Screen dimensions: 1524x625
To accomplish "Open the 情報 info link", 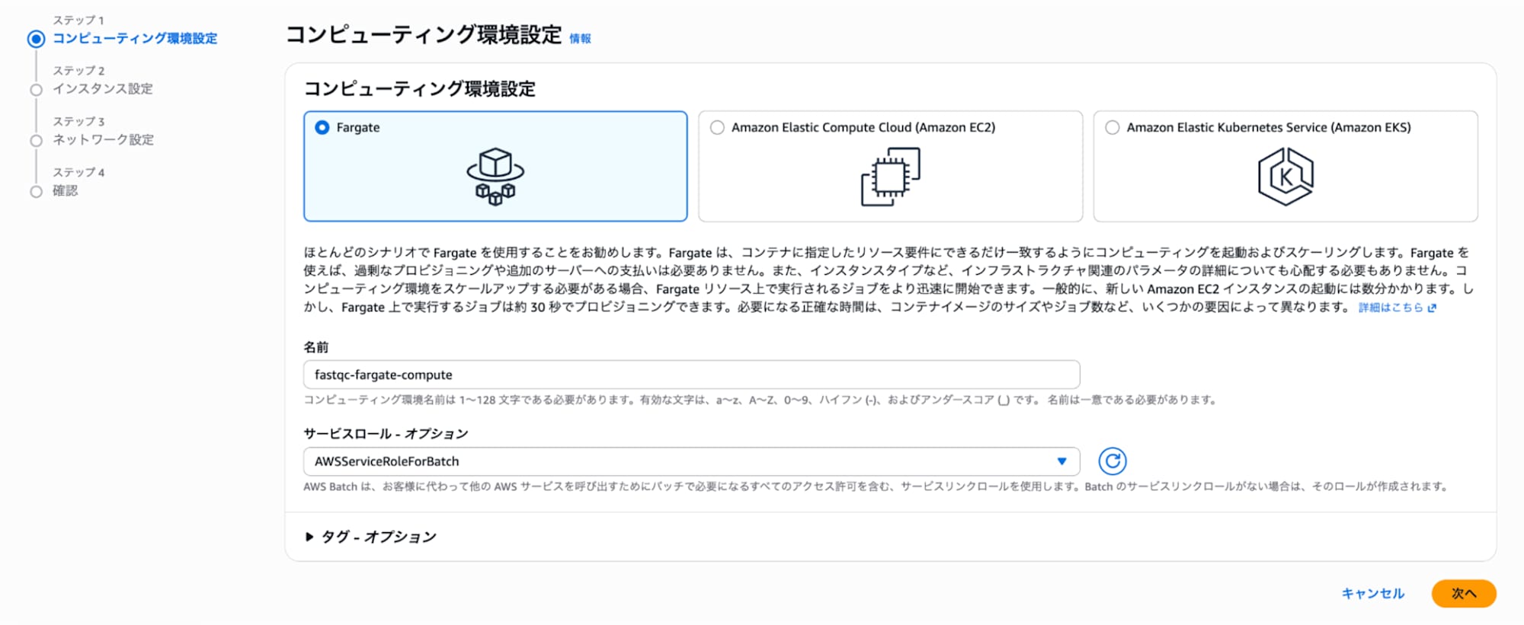I will [580, 38].
